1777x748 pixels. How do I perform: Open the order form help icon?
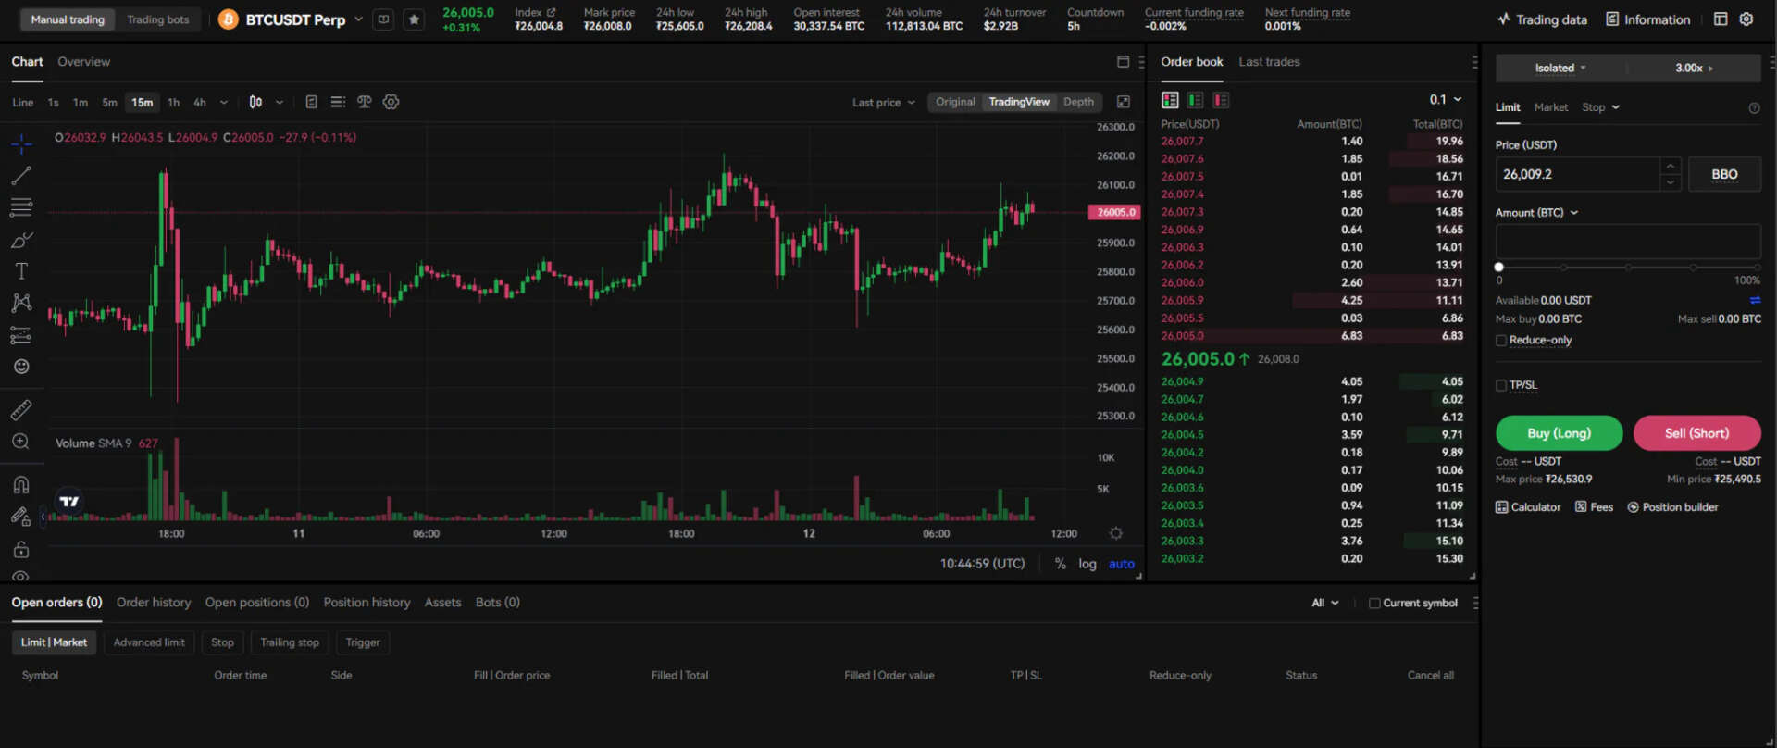click(1754, 108)
